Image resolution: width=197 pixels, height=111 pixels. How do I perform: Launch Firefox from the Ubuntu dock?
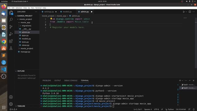coord(4,6)
